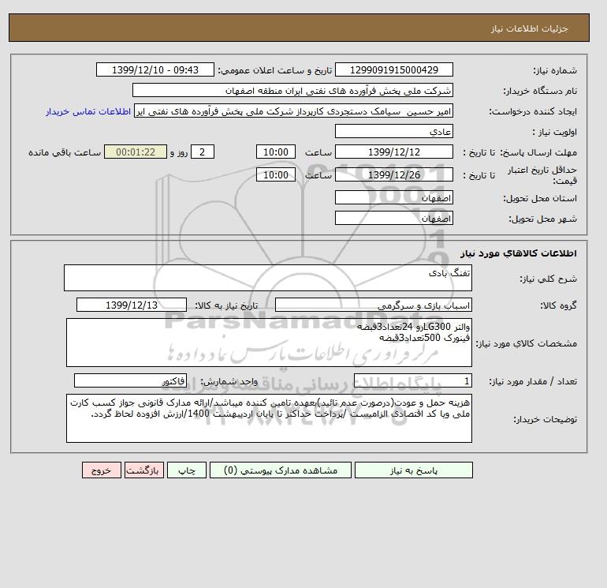The height and width of the screenshot is (588, 607).
Task: Click the remaining days field showing 2
Action: pos(202,152)
